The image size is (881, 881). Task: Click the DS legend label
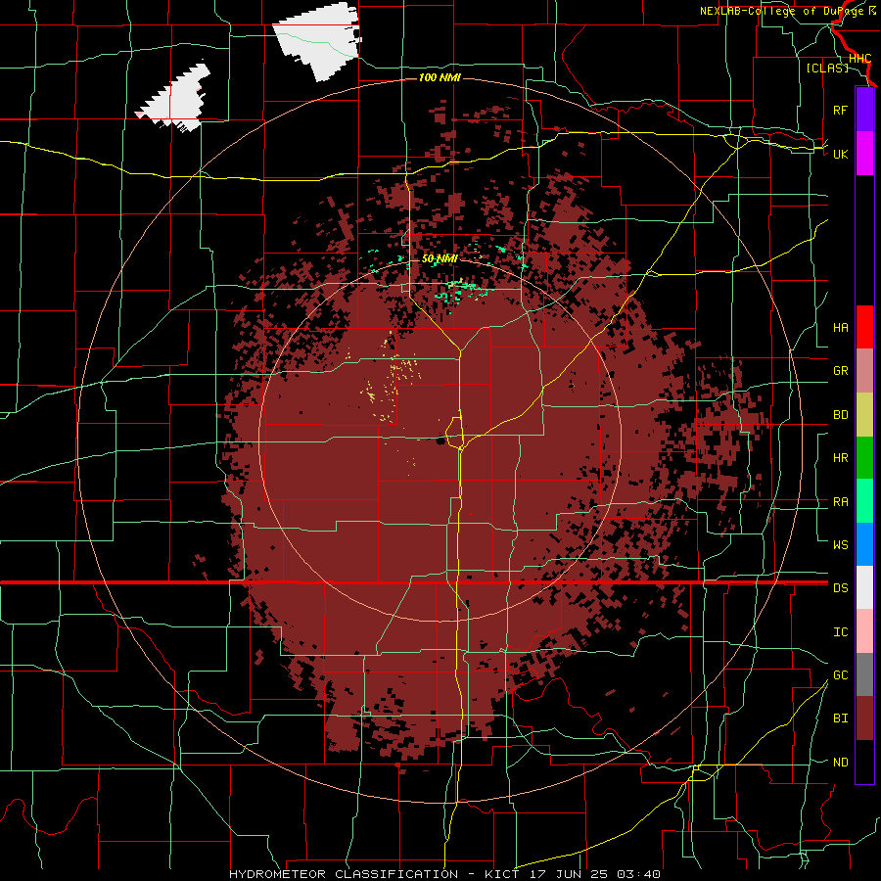(840, 587)
